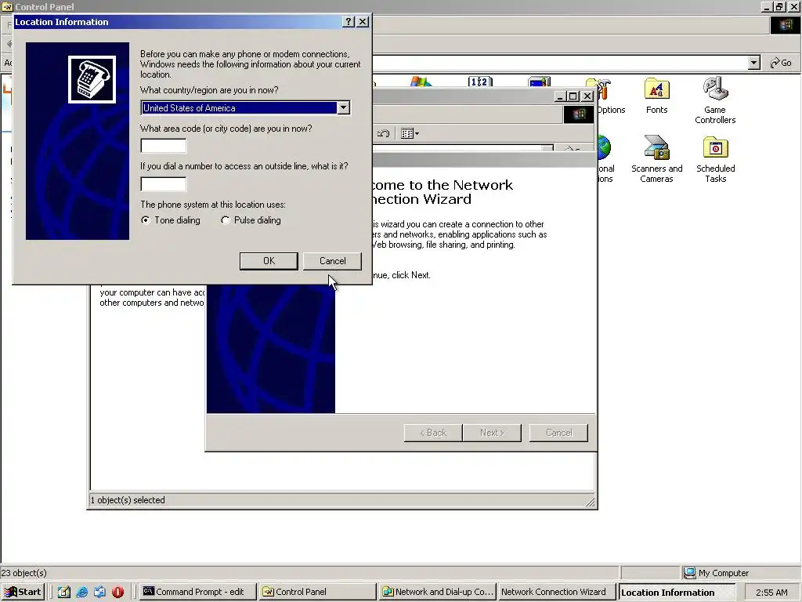The width and height of the screenshot is (802, 602).
Task: Click Next in Network Connection Wizard
Action: tap(492, 433)
